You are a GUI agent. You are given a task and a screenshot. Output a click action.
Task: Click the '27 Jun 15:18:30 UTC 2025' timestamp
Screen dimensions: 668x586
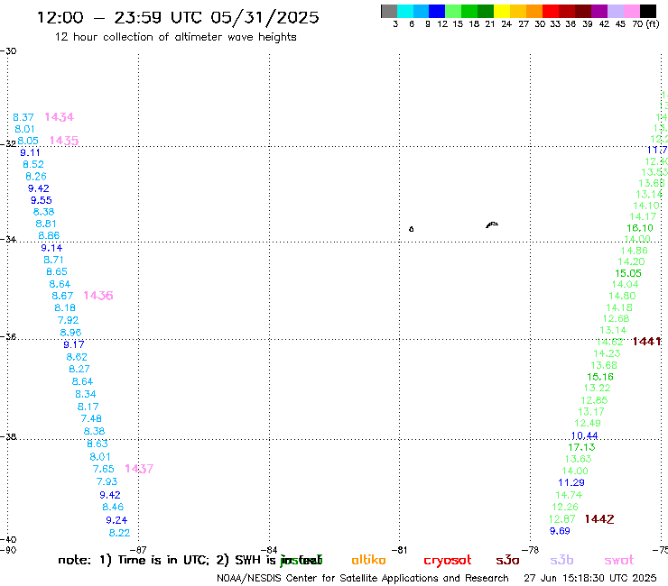click(x=590, y=578)
